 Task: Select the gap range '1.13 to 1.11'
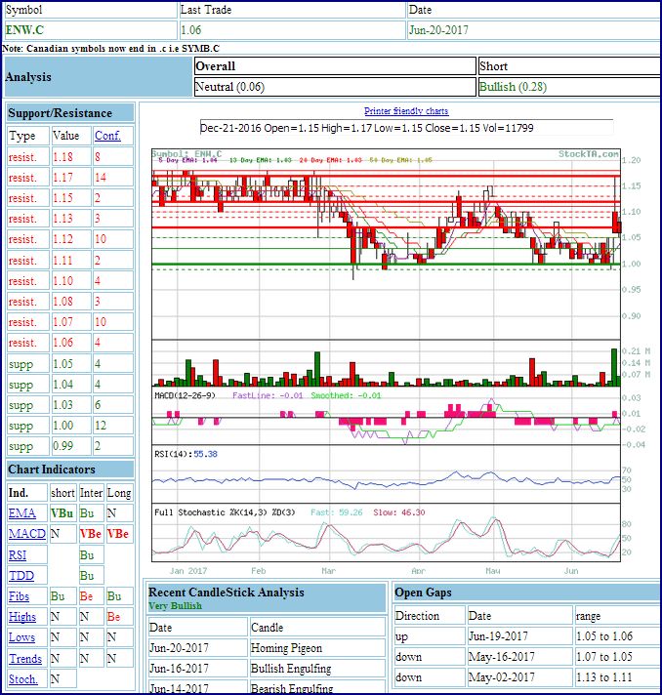[604, 677]
